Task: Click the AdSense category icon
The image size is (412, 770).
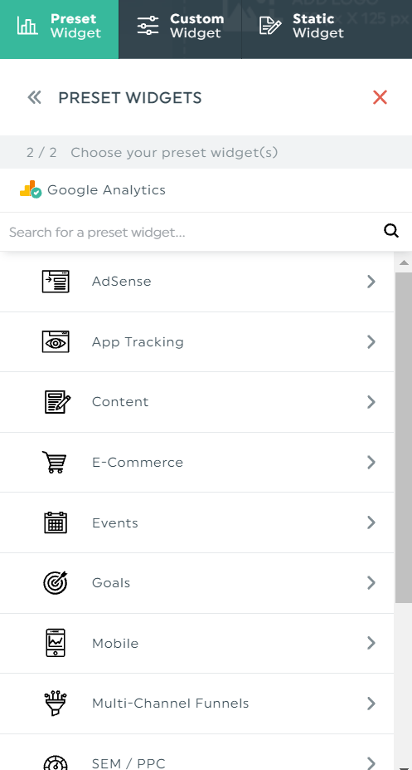Action: [56, 282]
